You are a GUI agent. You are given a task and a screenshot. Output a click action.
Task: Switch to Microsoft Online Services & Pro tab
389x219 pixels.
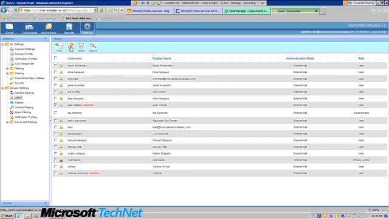[198, 11]
